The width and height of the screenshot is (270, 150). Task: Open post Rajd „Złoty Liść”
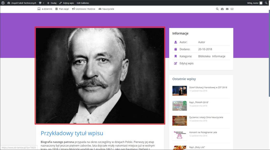[197, 147]
